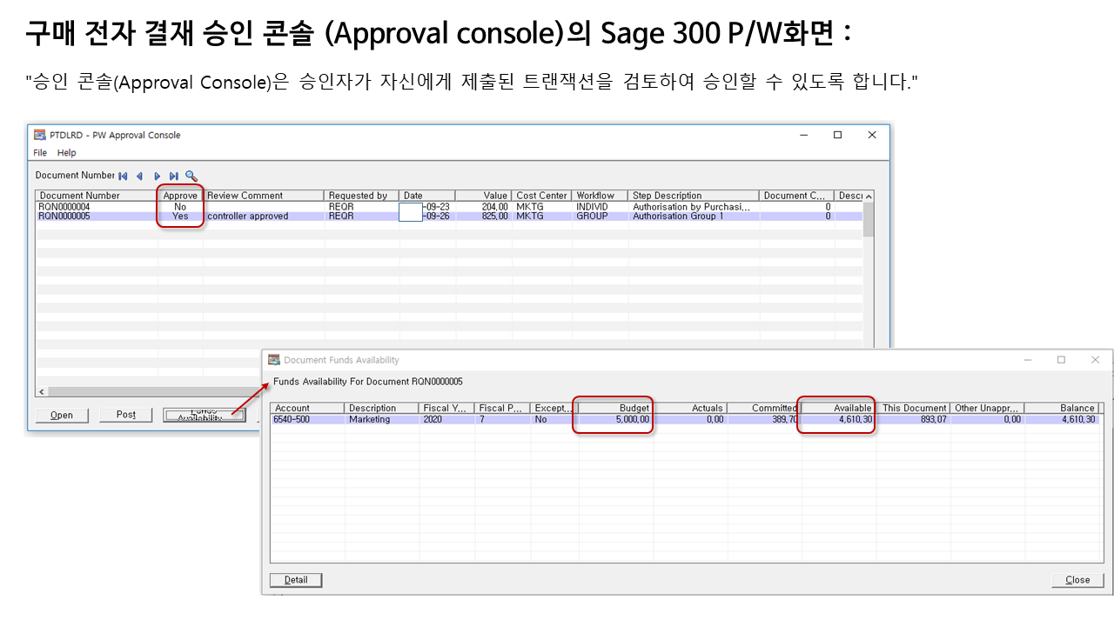Click Balance column header
Image resolution: width=1114 pixels, height=626 pixels.
tap(1062, 408)
